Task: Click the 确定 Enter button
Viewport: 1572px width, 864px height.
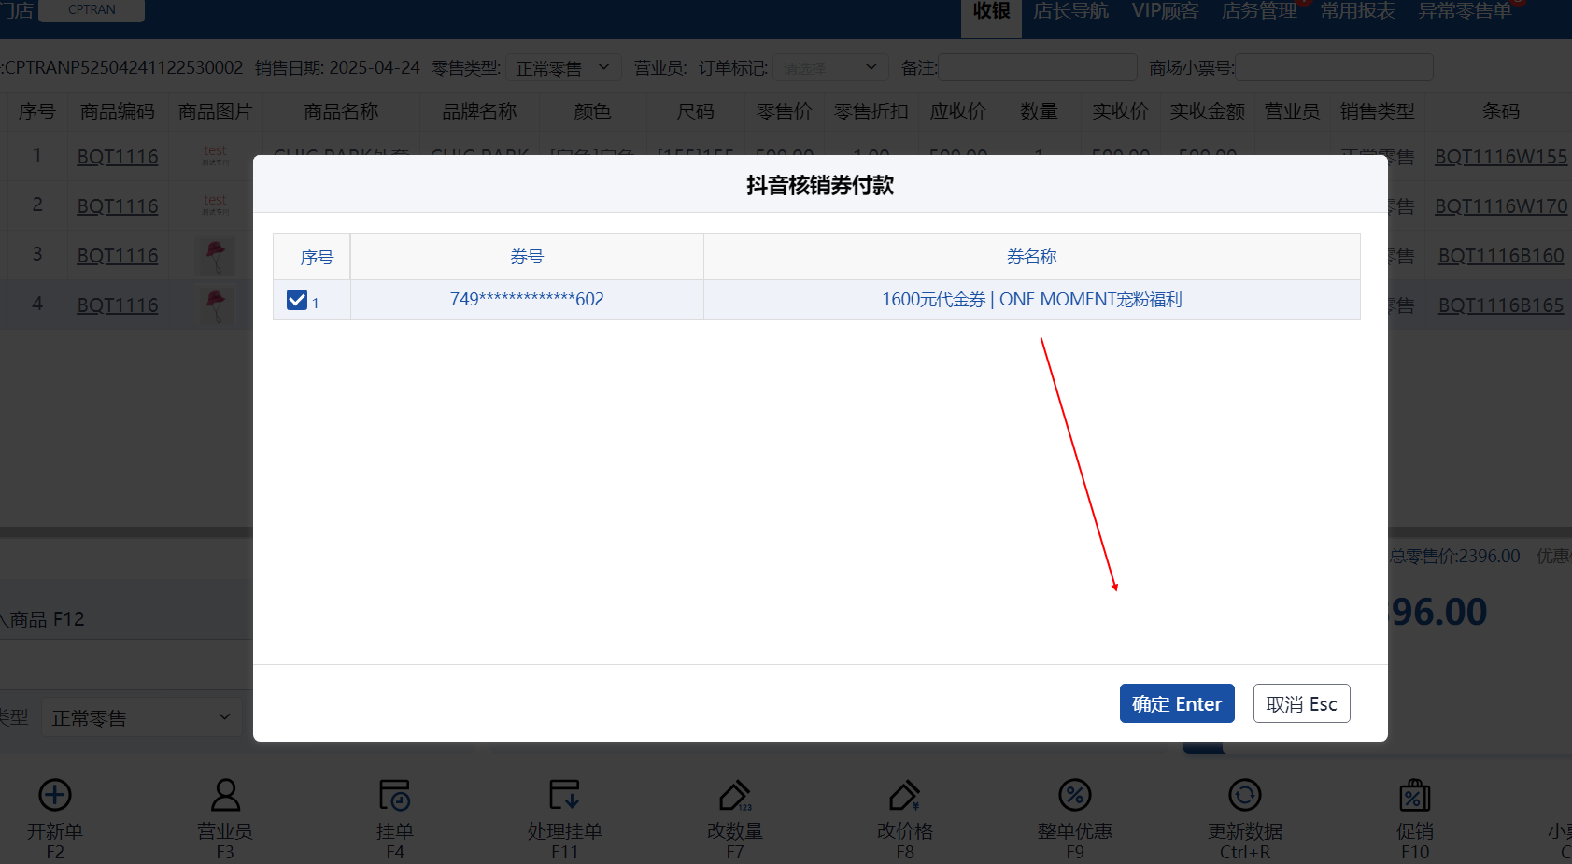Action: 1176,704
